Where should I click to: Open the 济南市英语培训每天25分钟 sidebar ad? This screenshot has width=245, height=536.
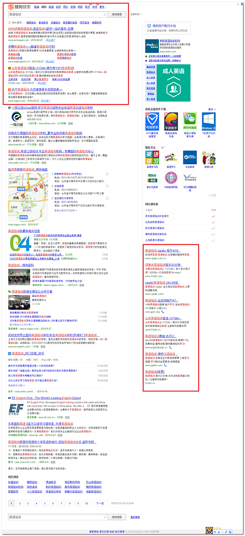(164, 265)
